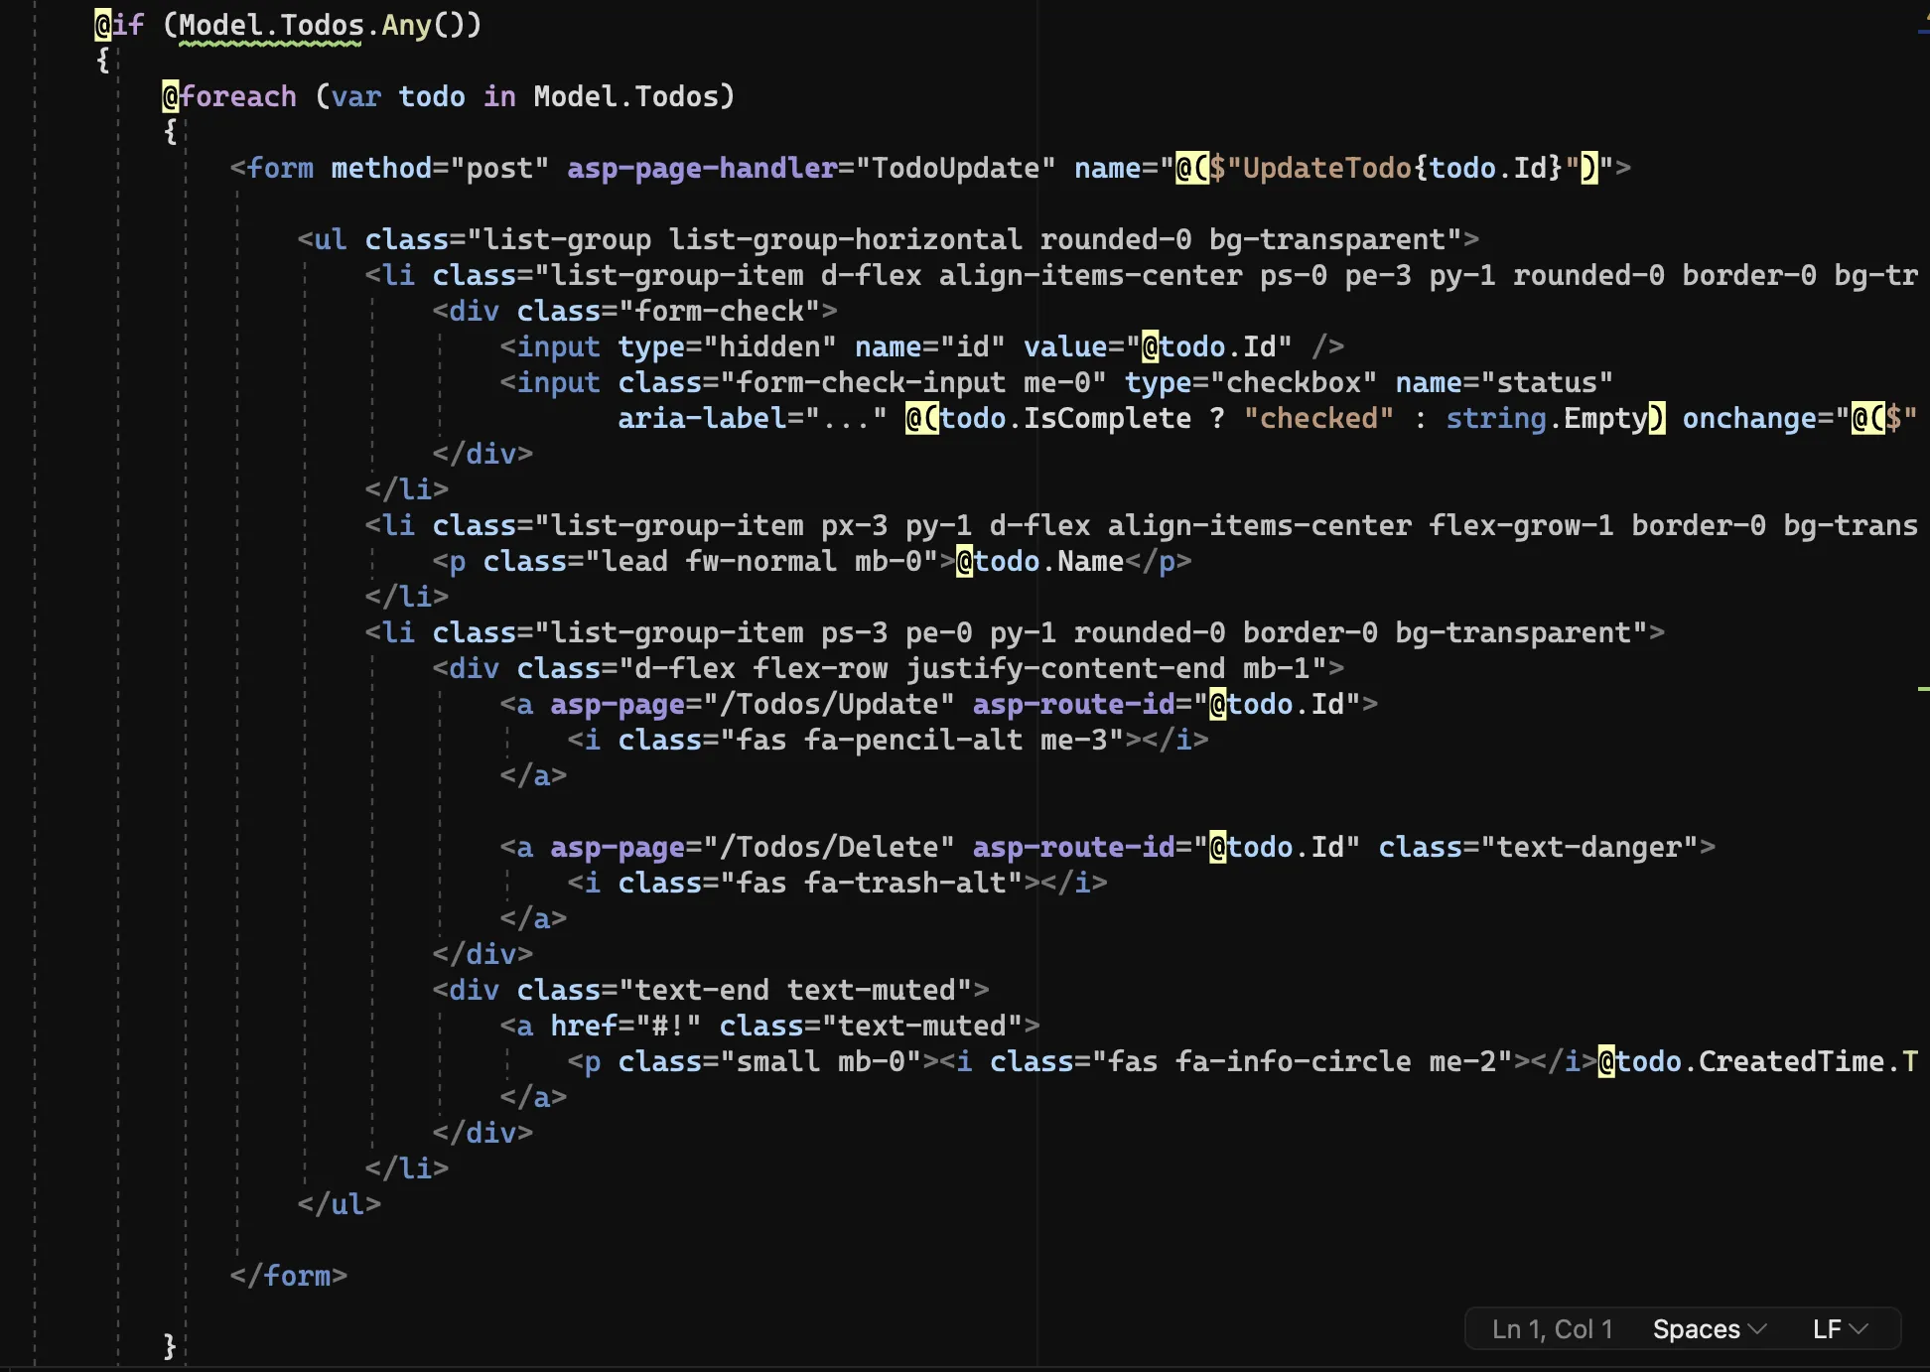The height and width of the screenshot is (1372, 1930).
Task: Click the "TodoUpdate" page handler value
Action: coord(955,168)
